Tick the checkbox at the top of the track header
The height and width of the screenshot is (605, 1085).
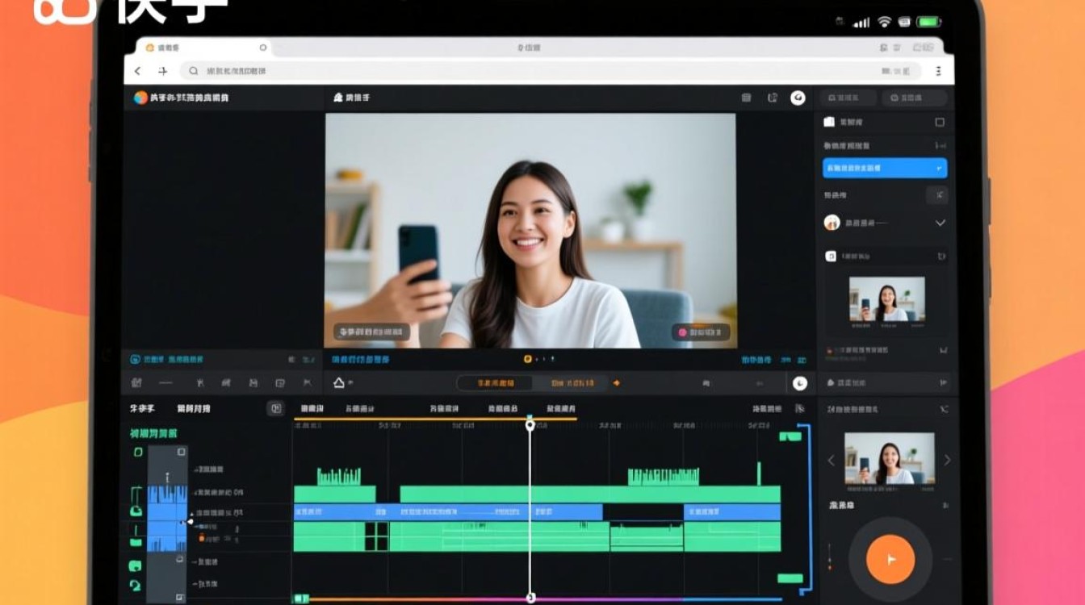click(182, 453)
